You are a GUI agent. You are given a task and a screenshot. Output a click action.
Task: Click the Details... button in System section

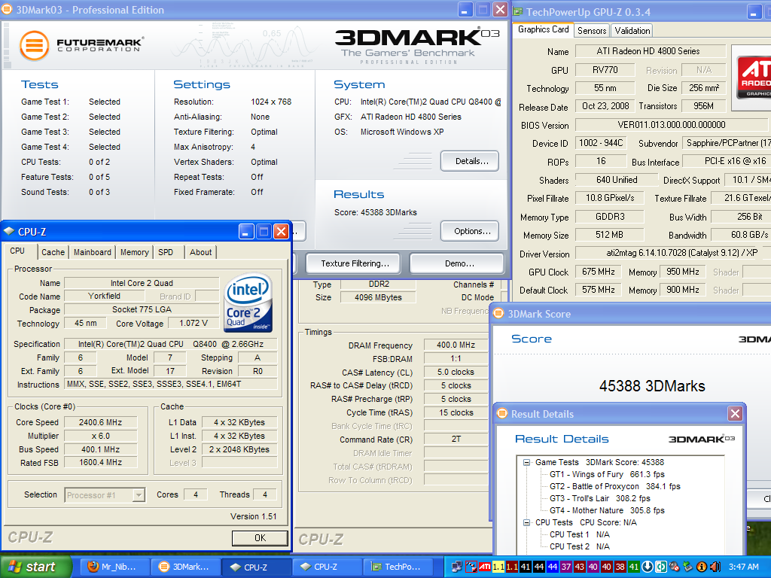[x=470, y=161]
